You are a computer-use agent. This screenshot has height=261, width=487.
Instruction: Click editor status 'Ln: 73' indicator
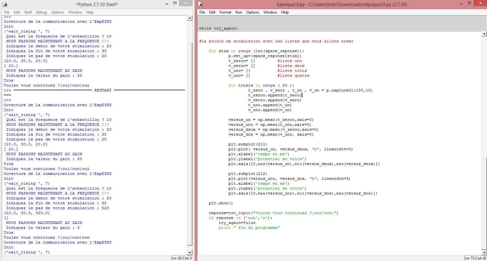point(470,258)
